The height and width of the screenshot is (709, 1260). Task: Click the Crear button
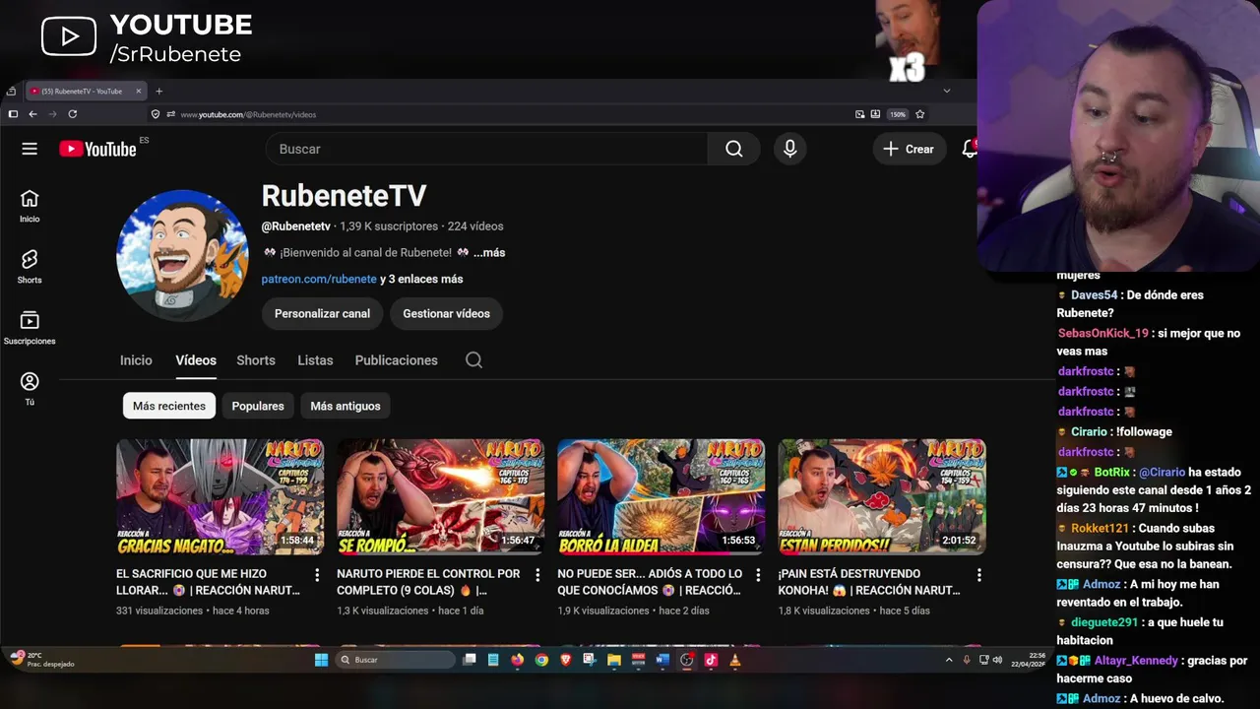pos(909,149)
